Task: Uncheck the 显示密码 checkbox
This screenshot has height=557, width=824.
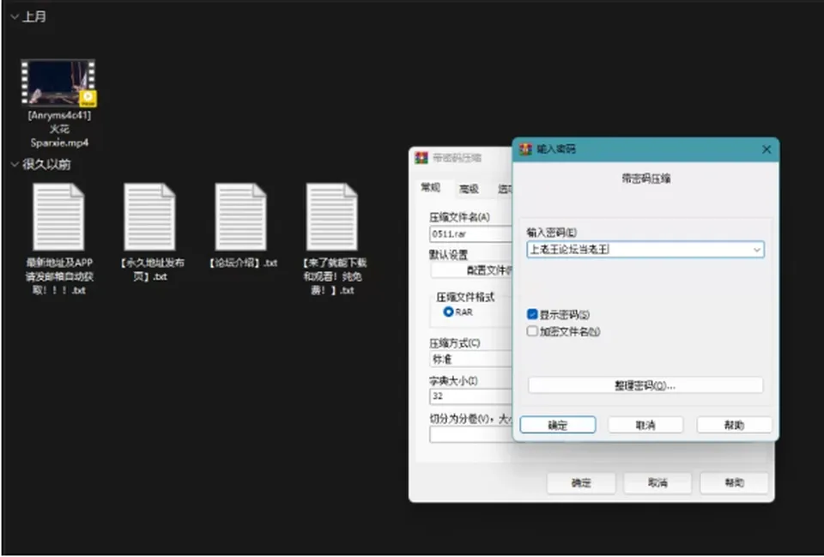Action: coord(532,314)
